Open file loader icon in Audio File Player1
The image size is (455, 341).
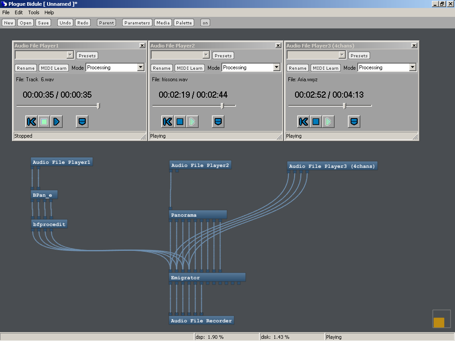coord(82,122)
